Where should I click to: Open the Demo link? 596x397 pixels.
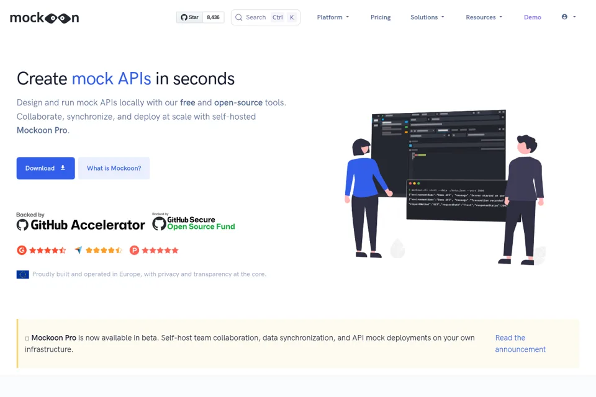pyautogui.click(x=532, y=17)
